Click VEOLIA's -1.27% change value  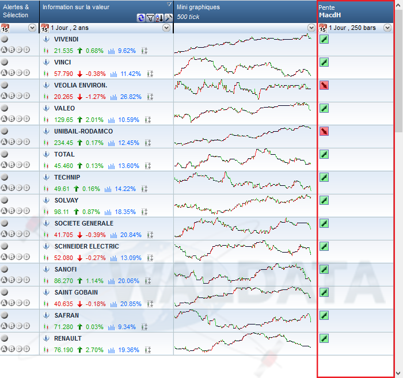point(96,97)
